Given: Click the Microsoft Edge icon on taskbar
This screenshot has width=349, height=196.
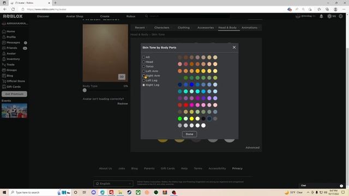Looking at the screenshot, I should (103, 192).
